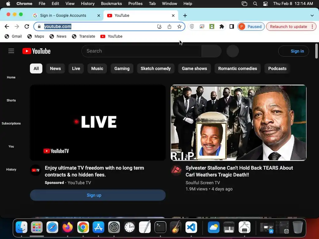
Task: Open Visual Studio Code from Dock
Action: tap(191, 227)
